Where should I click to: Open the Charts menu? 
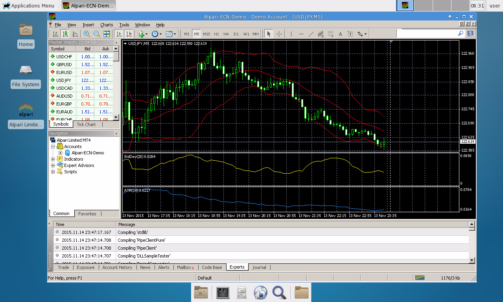[107, 25]
